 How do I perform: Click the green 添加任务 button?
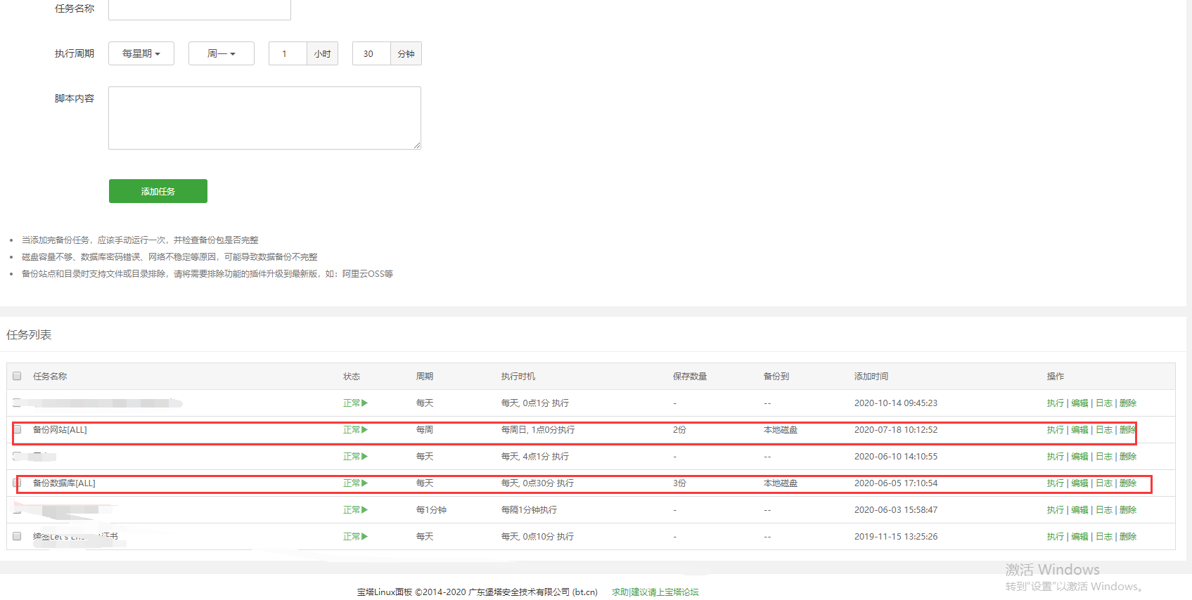158,191
